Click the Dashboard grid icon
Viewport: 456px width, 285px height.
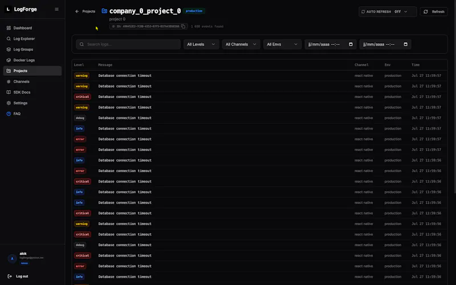(x=9, y=28)
